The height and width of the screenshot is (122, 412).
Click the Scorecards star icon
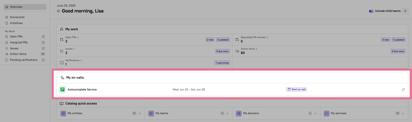(7, 17)
